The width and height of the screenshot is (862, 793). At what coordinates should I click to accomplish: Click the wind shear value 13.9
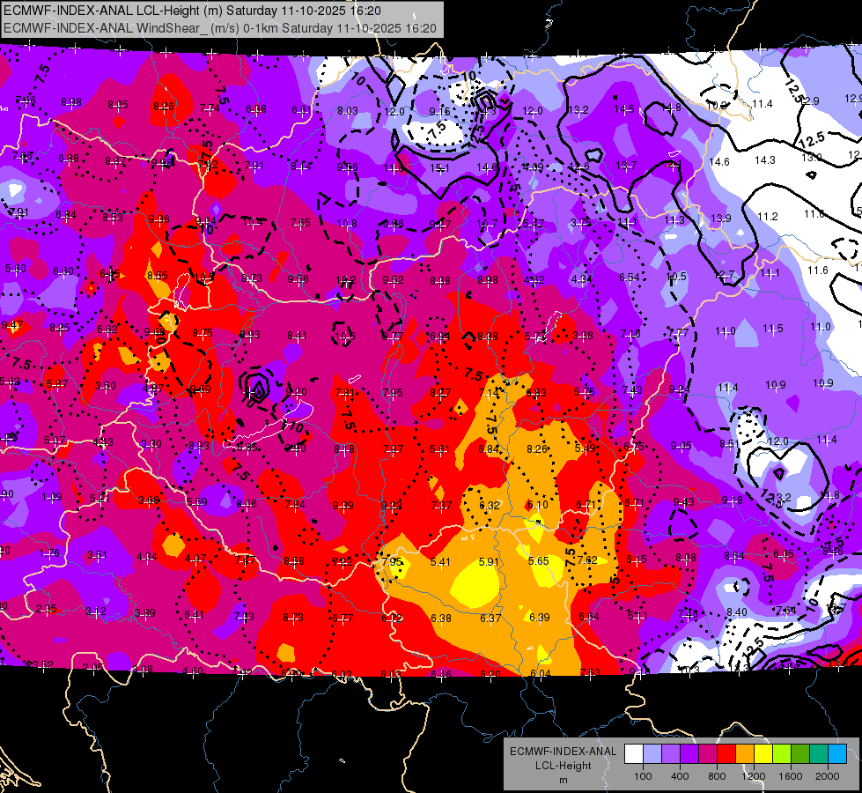click(x=721, y=218)
